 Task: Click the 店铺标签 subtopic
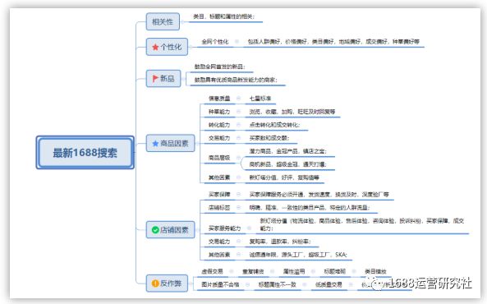click(x=219, y=208)
